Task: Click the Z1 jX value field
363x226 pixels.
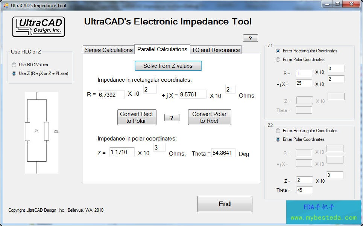Action: pyautogui.click(x=304, y=83)
